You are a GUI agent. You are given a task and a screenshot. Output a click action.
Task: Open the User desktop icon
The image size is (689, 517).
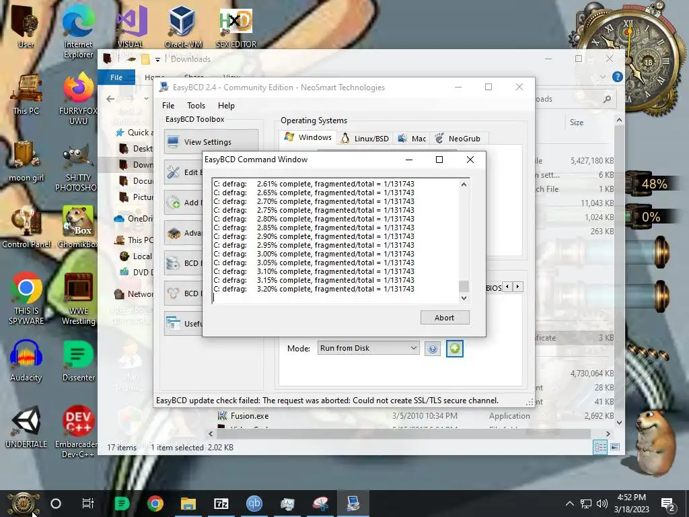click(x=26, y=25)
